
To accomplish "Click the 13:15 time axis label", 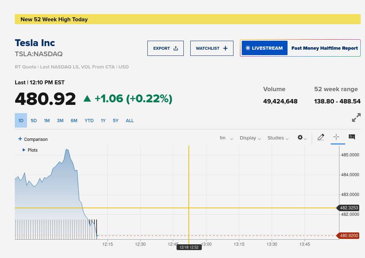I will [239, 244].
